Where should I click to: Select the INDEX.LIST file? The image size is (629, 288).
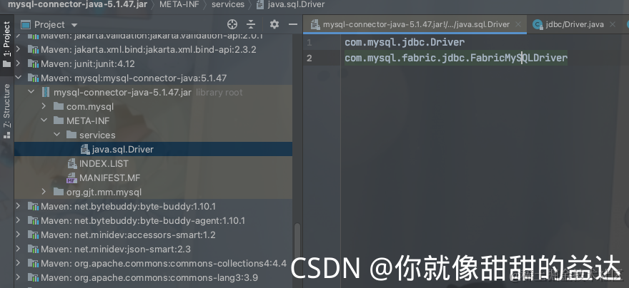coord(153,163)
